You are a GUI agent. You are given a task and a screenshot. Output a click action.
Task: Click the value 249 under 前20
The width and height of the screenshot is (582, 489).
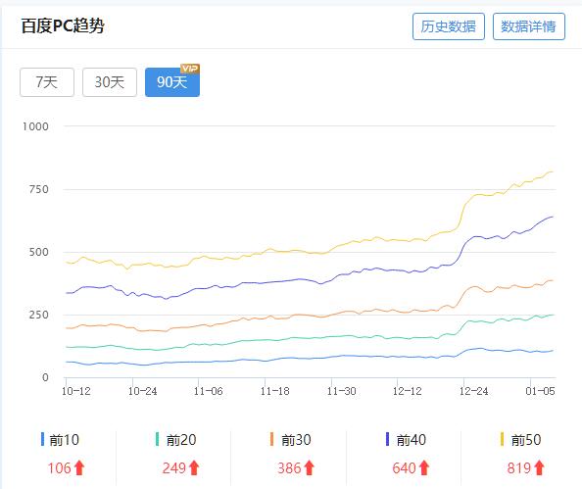(174, 468)
